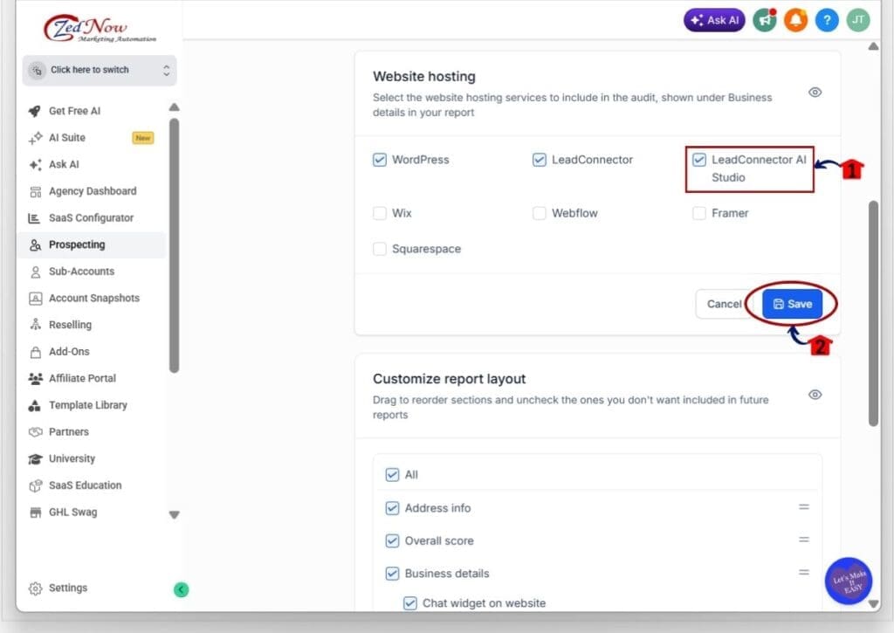The width and height of the screenshot is (894, 633).
Task: Go to Agency Dashboard
Action: [x=93, y=191]
